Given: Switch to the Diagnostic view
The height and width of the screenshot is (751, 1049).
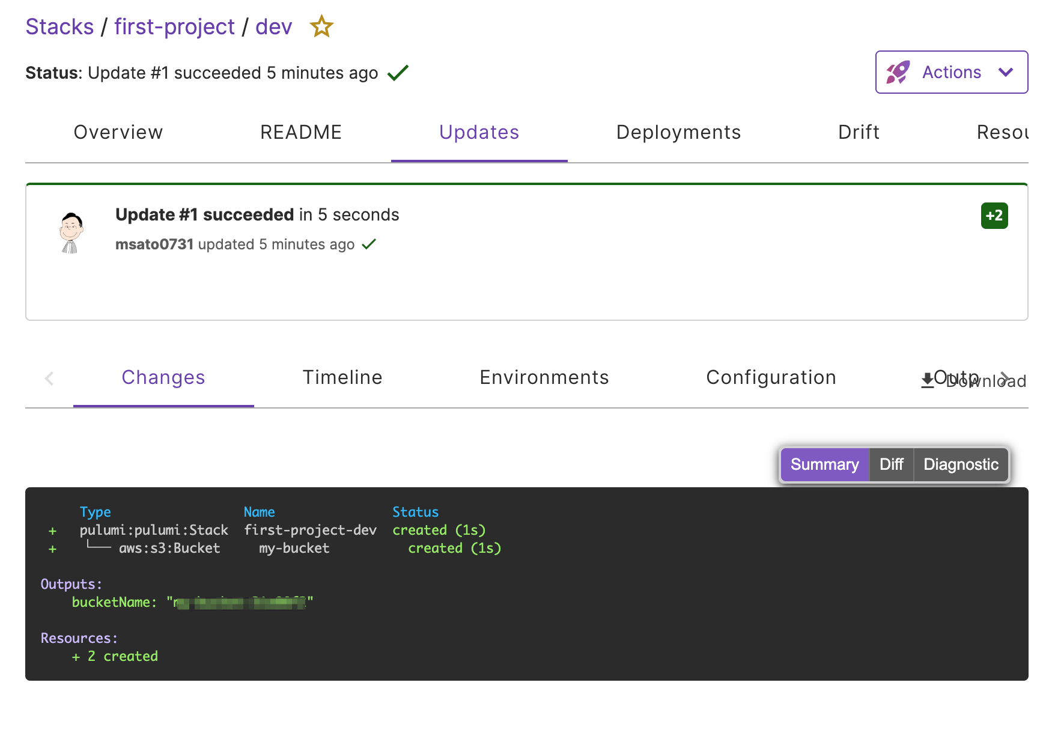Looking at the screenshot, I should tap(961, 464).
